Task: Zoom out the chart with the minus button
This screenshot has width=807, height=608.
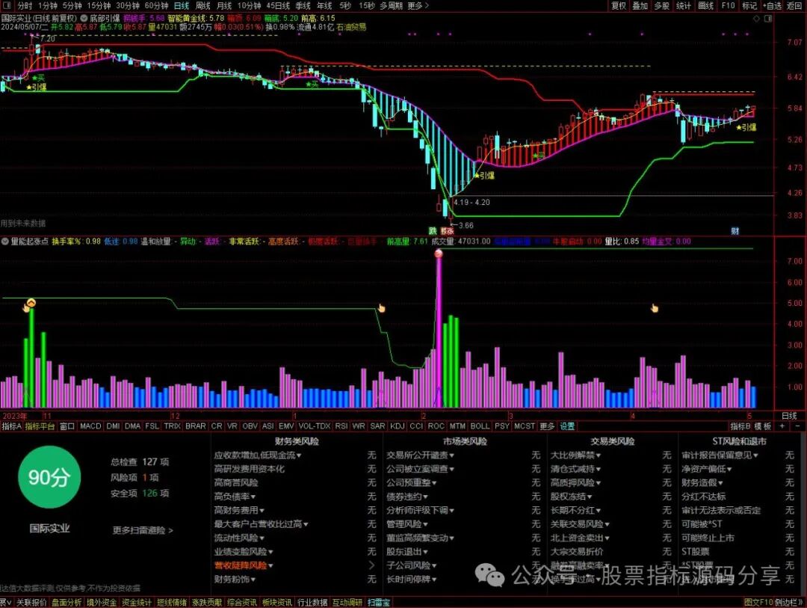Action: pyautogui.click(x=798, y=426)
